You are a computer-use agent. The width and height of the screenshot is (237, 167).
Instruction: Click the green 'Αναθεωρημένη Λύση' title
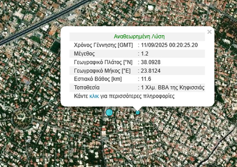tap(139, 37)
